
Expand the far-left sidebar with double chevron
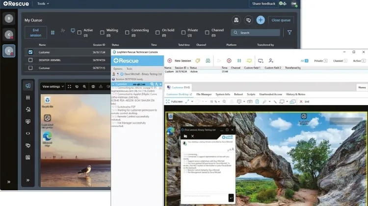[x=9, y=182]
